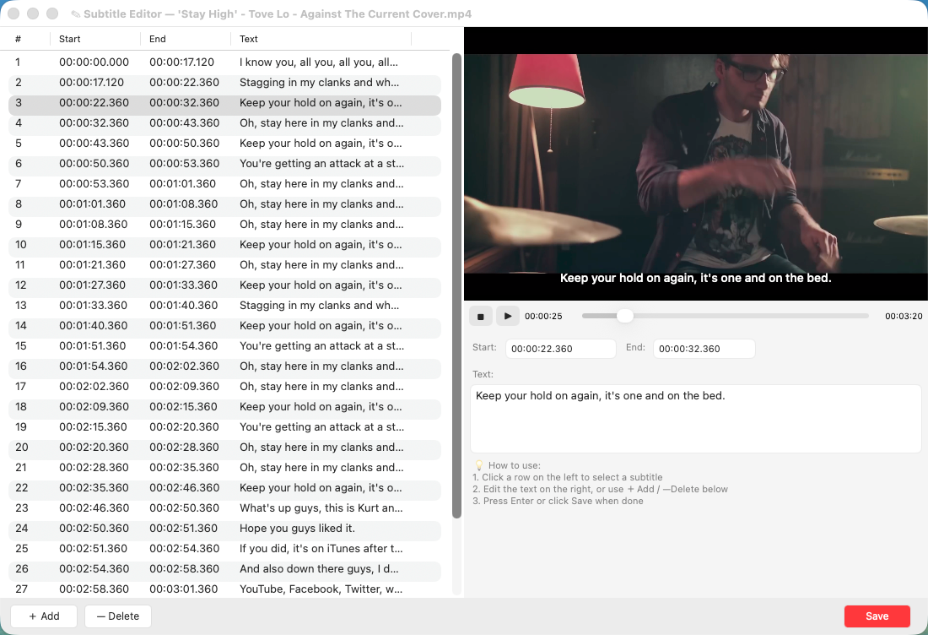Edit the End time field
This screenshot has width=928, height=635.
click(x=704, y=349)
